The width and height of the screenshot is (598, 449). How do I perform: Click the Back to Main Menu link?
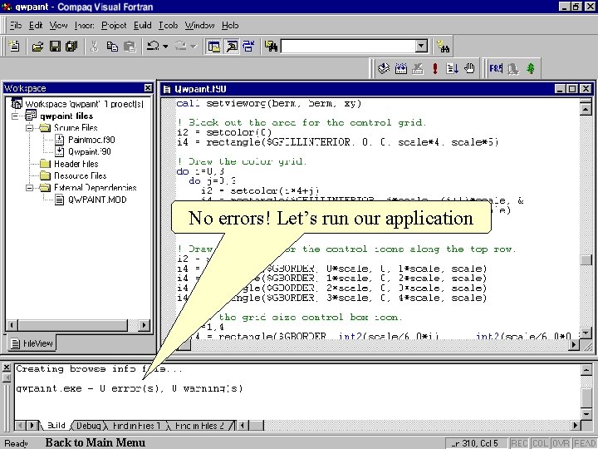[95, 442]
